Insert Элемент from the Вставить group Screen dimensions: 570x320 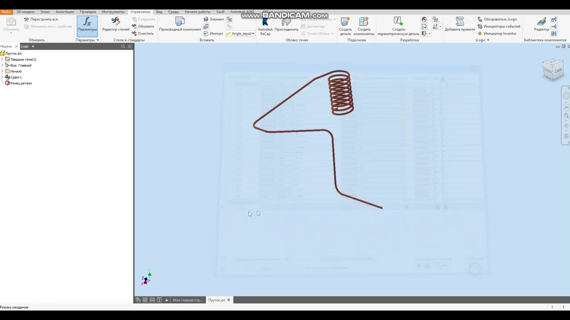click(214, 20)
